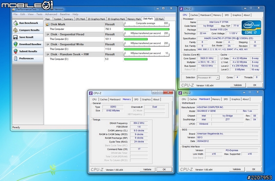Select Graphics tab in Mainboard CPU-Z window
The width and height of the screenshot is (275, 181).
pyautogui.click(x=235, y=99)
